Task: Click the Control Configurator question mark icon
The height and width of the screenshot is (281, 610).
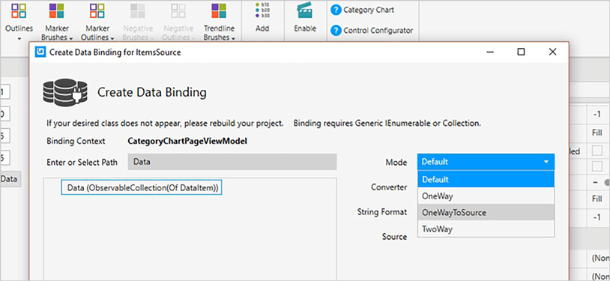Action: (336, 31)
